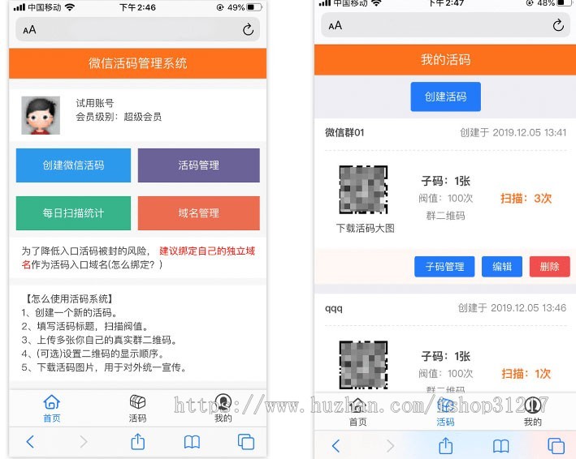The width and height of the screenshot is (576, 459).
Task: Open 域名管理 red button
Action: (199, 213)
